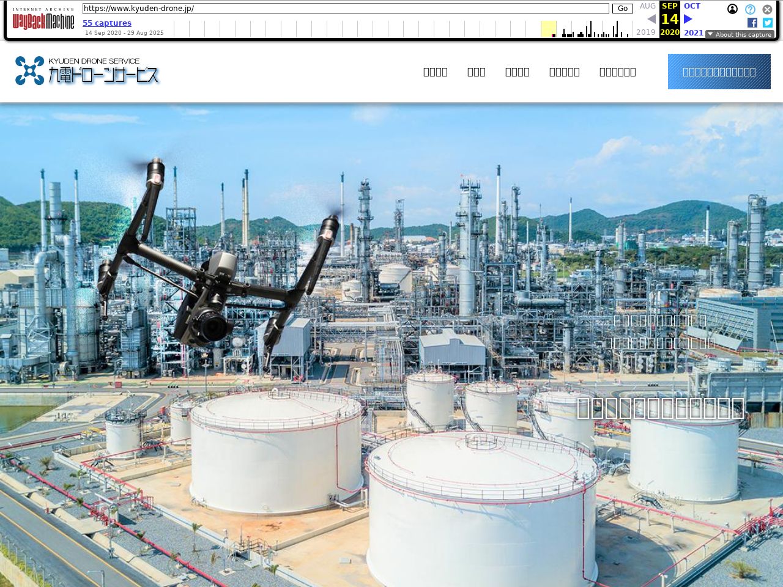This screenshot has height=587, width=783.
Task: Click the URL field in Wayback toolbar
Action: click(x=346, y=9)
